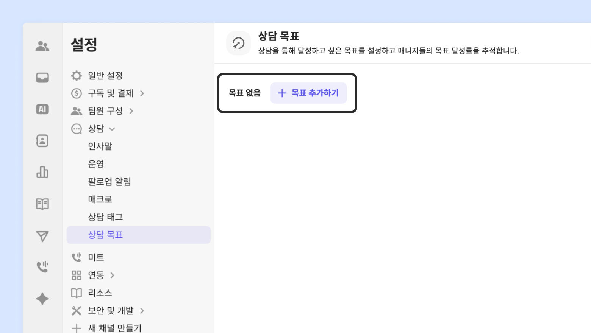Collapse the 상담 section
Viewport: 591px width, 333px height.
click(x=112, y=129)
